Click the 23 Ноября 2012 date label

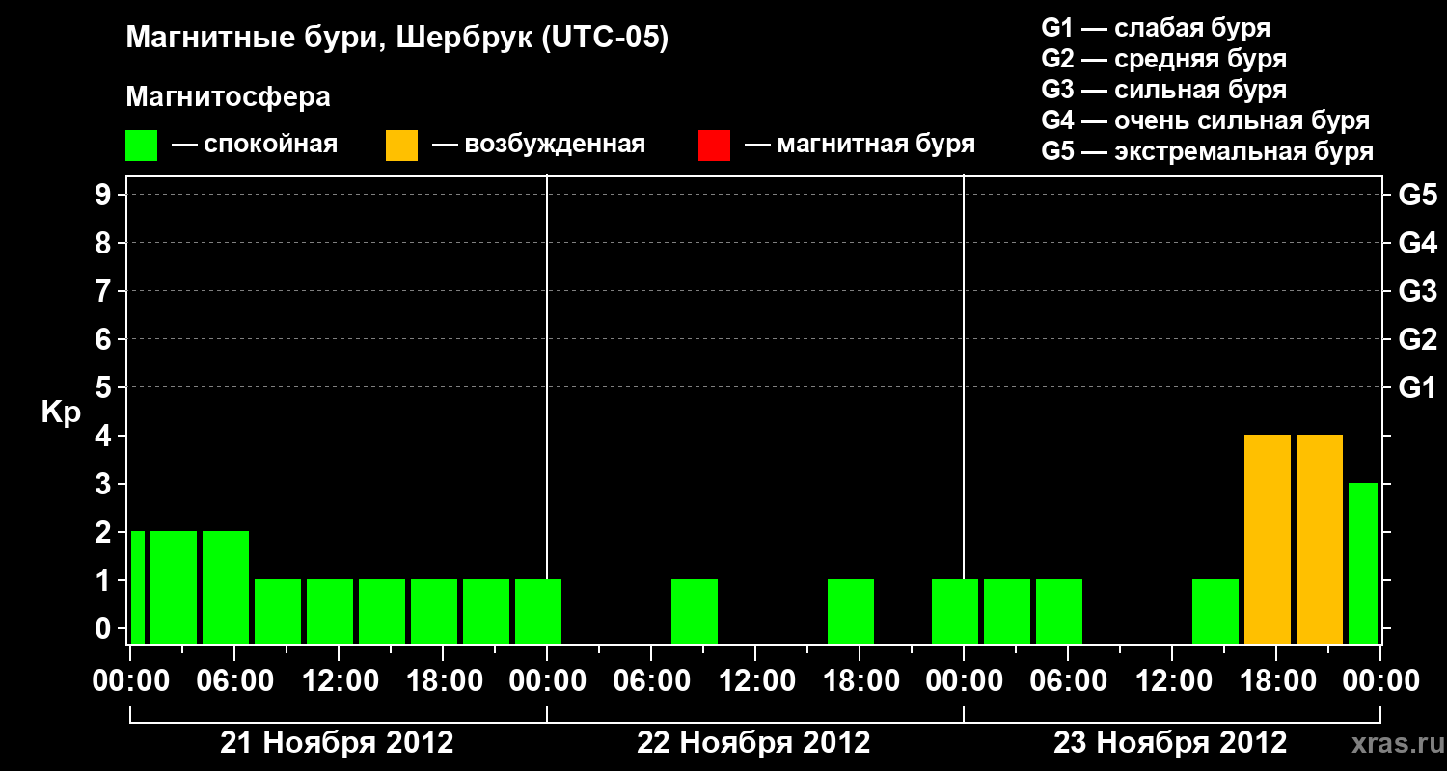(x=1170, y=743)
